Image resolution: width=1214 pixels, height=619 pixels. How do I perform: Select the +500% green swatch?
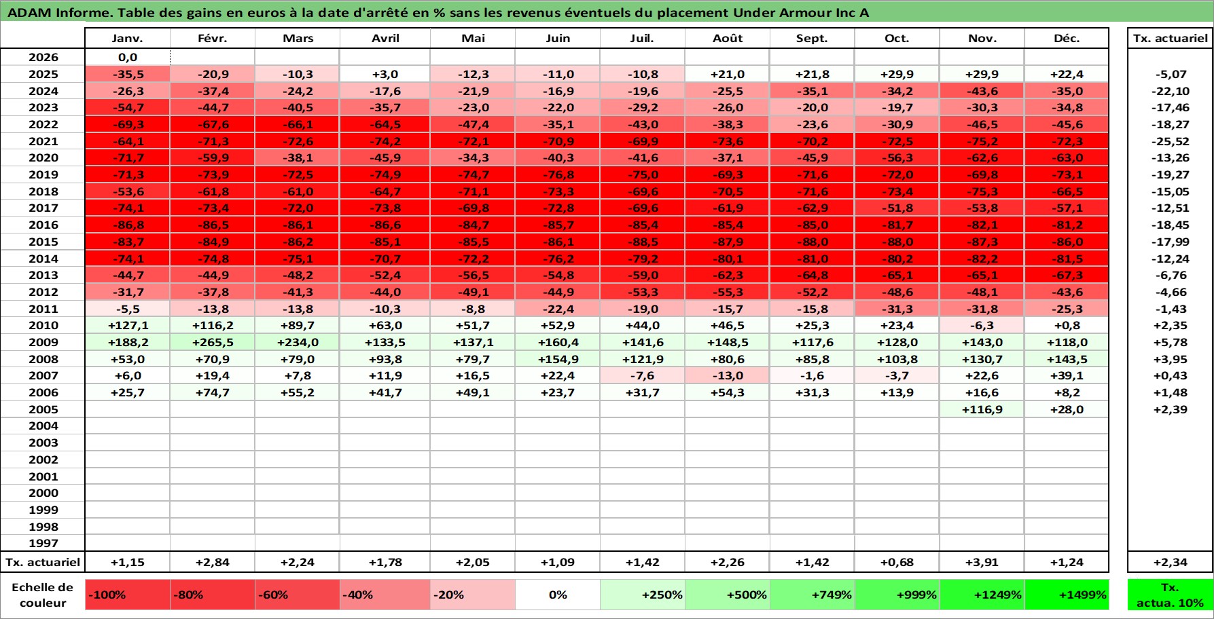(728, 595)
